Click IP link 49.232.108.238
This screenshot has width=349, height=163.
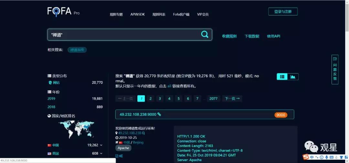pos(130,133)
